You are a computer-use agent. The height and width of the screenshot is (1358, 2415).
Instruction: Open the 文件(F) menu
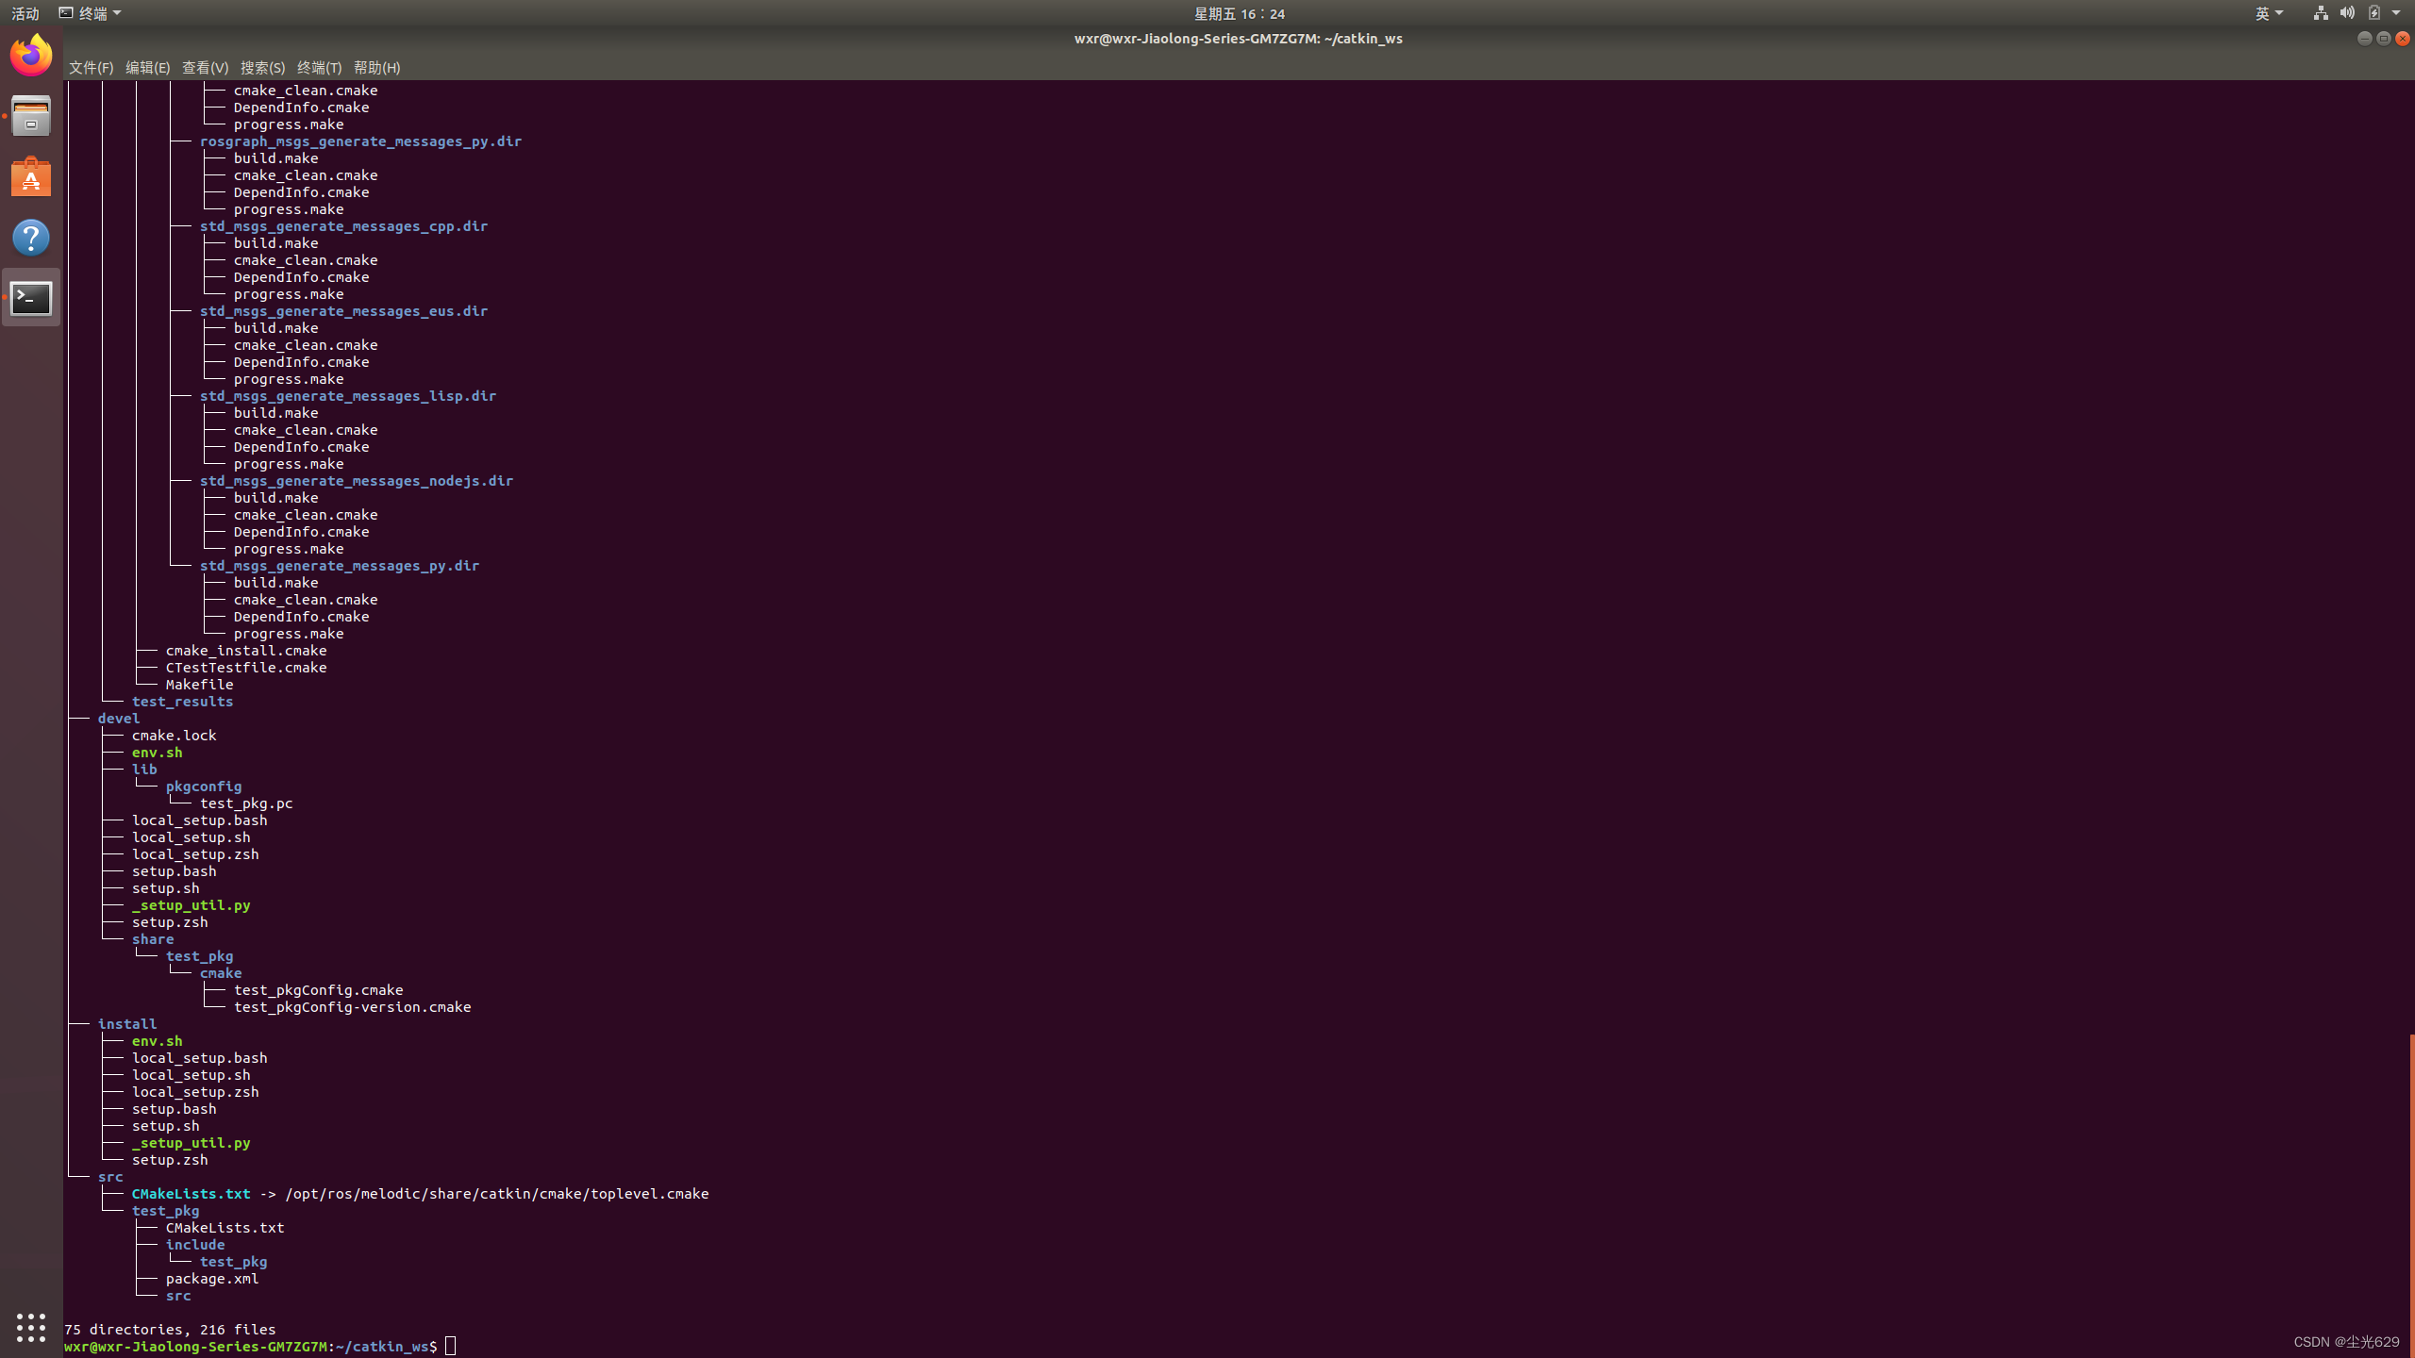pos(91,68)
